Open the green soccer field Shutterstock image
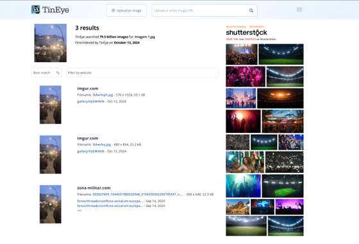Image resolution: width=359 pixels, height=244 pixels. coord(283,186)
